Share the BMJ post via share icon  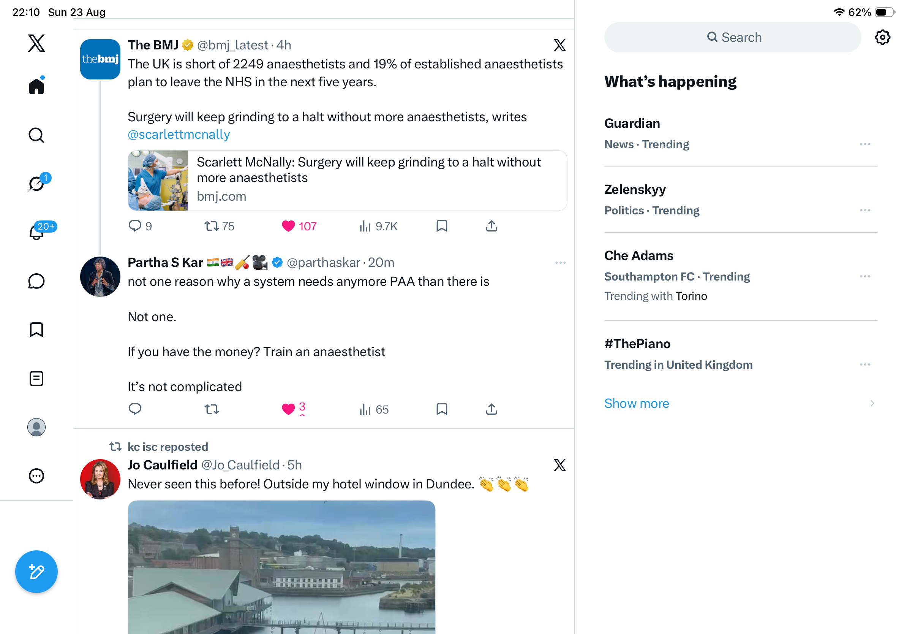point(491,226)
